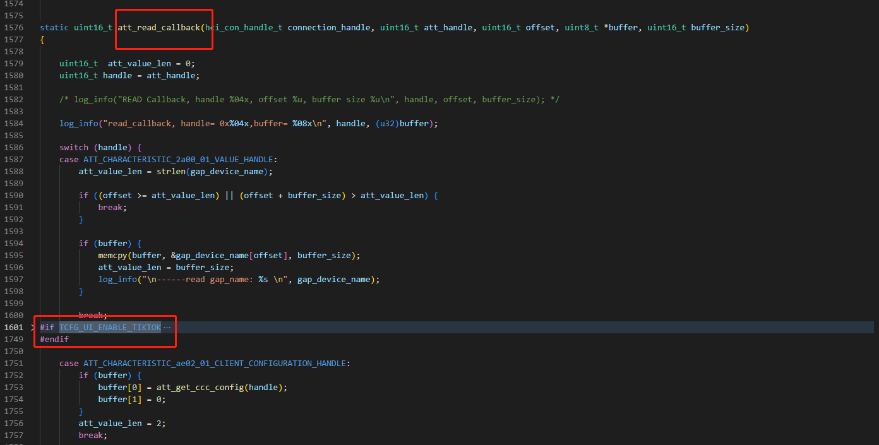Click line number 1576 in the gutter

(x=13, y=27)
